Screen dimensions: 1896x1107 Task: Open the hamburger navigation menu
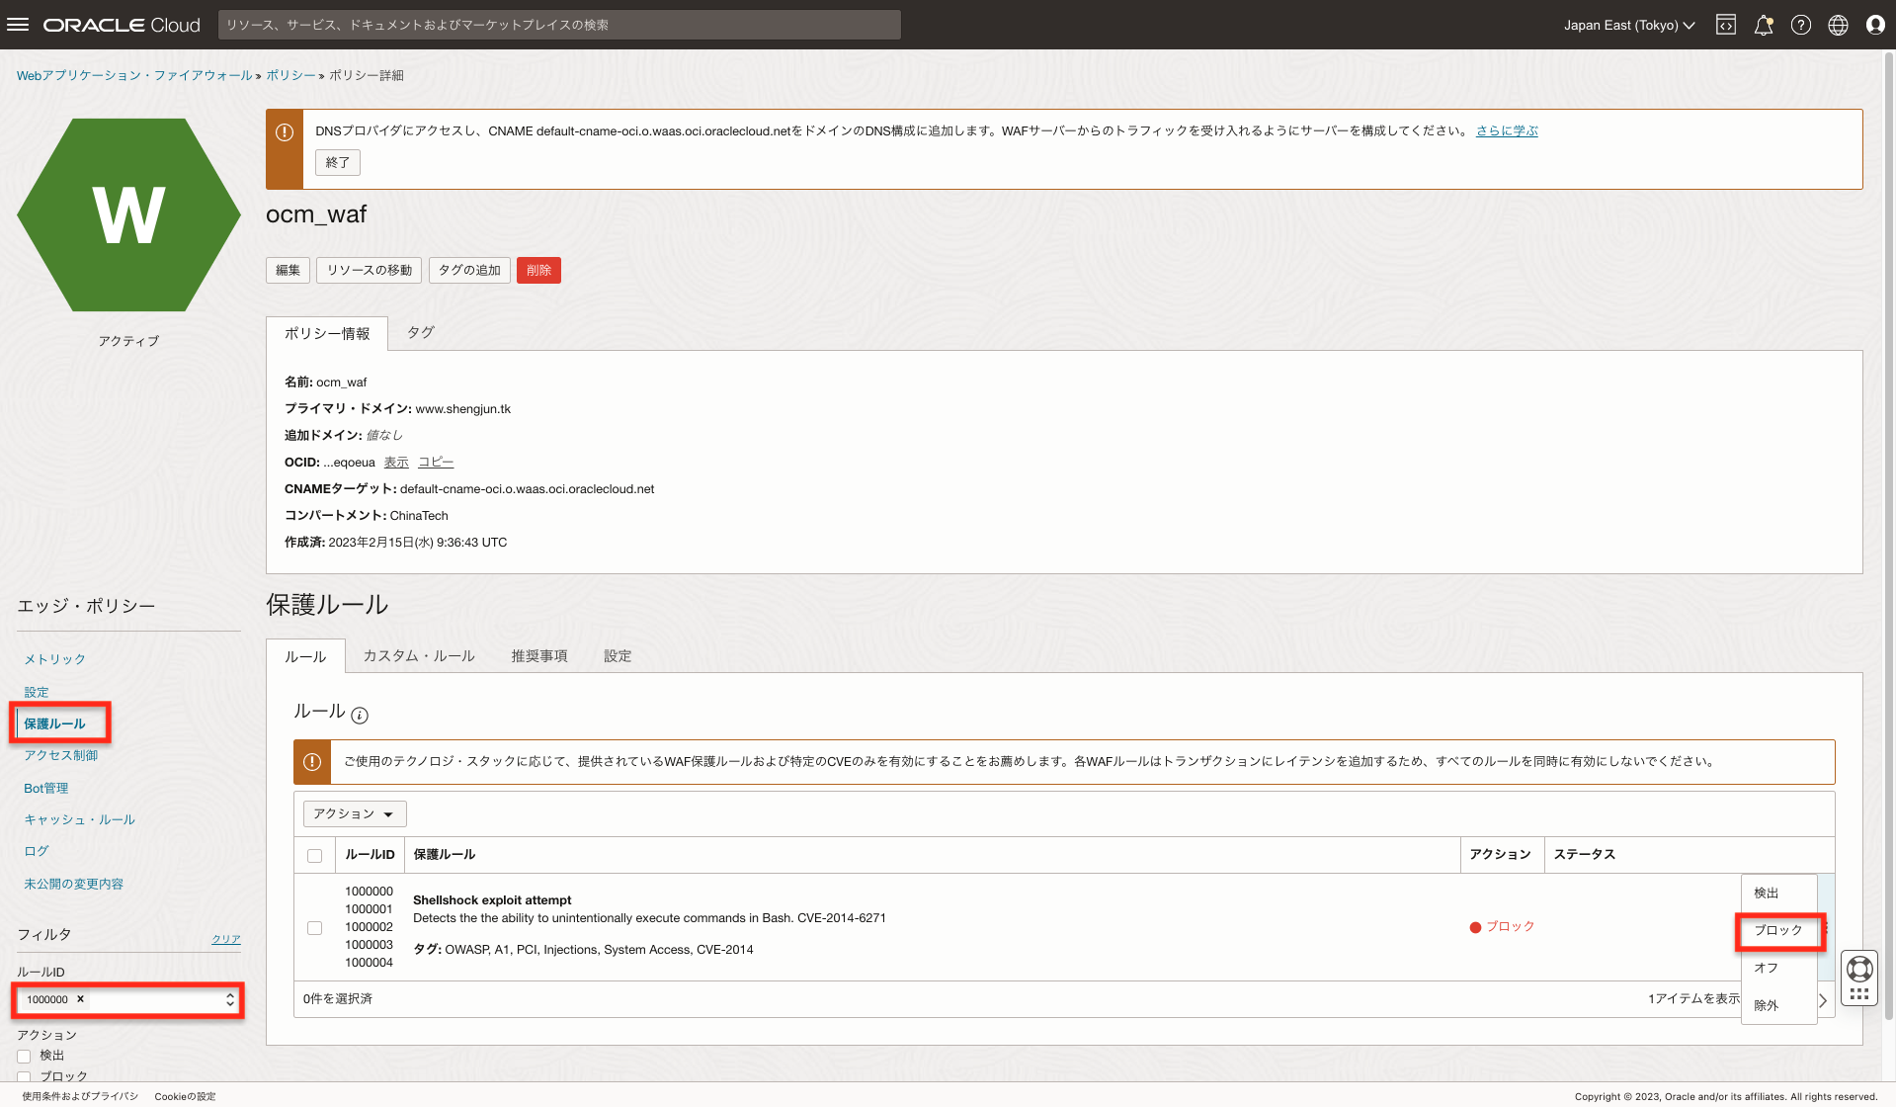coord(18,25)
